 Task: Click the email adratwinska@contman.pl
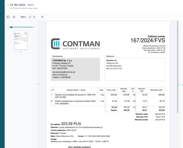(64, 72)
